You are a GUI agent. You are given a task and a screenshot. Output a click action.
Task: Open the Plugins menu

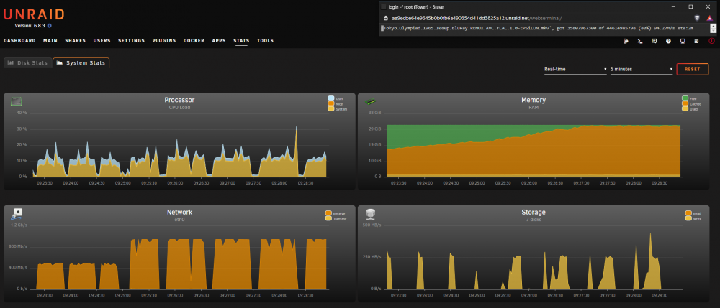click(164, 41)
